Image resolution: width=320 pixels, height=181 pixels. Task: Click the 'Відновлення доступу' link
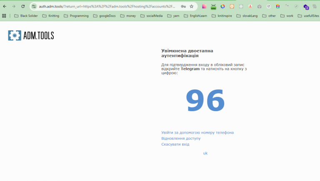click(181, 139)
